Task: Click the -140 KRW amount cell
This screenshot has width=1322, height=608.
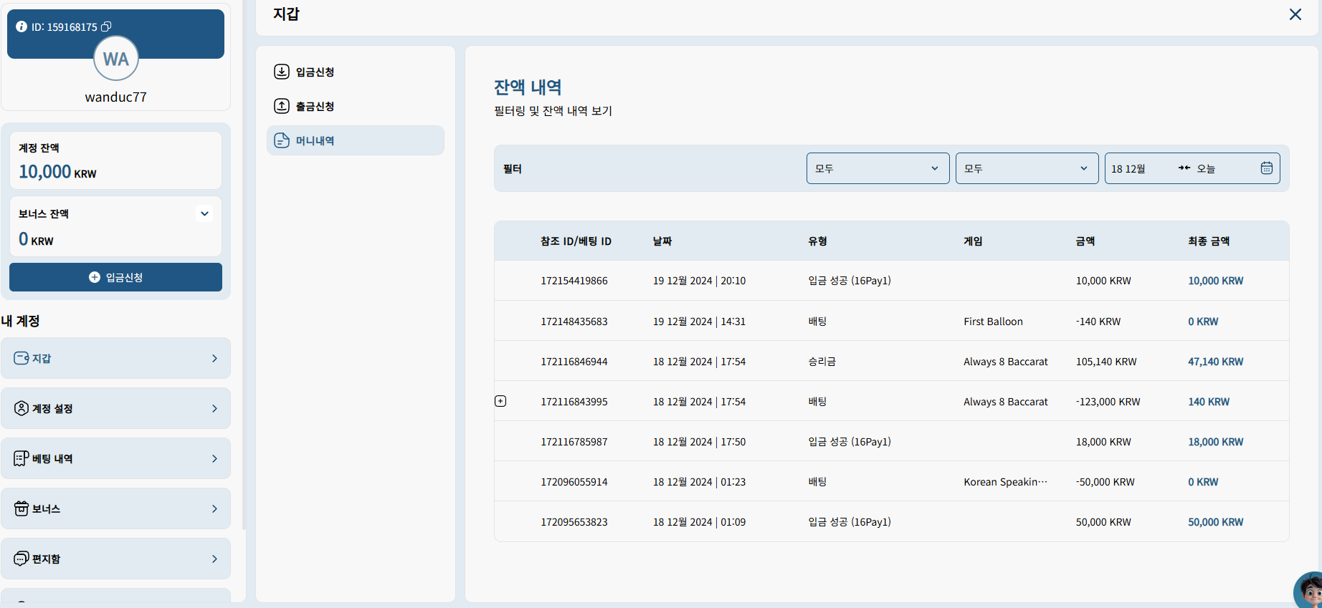Action: pyautogui.click(x=1098, y=322)
